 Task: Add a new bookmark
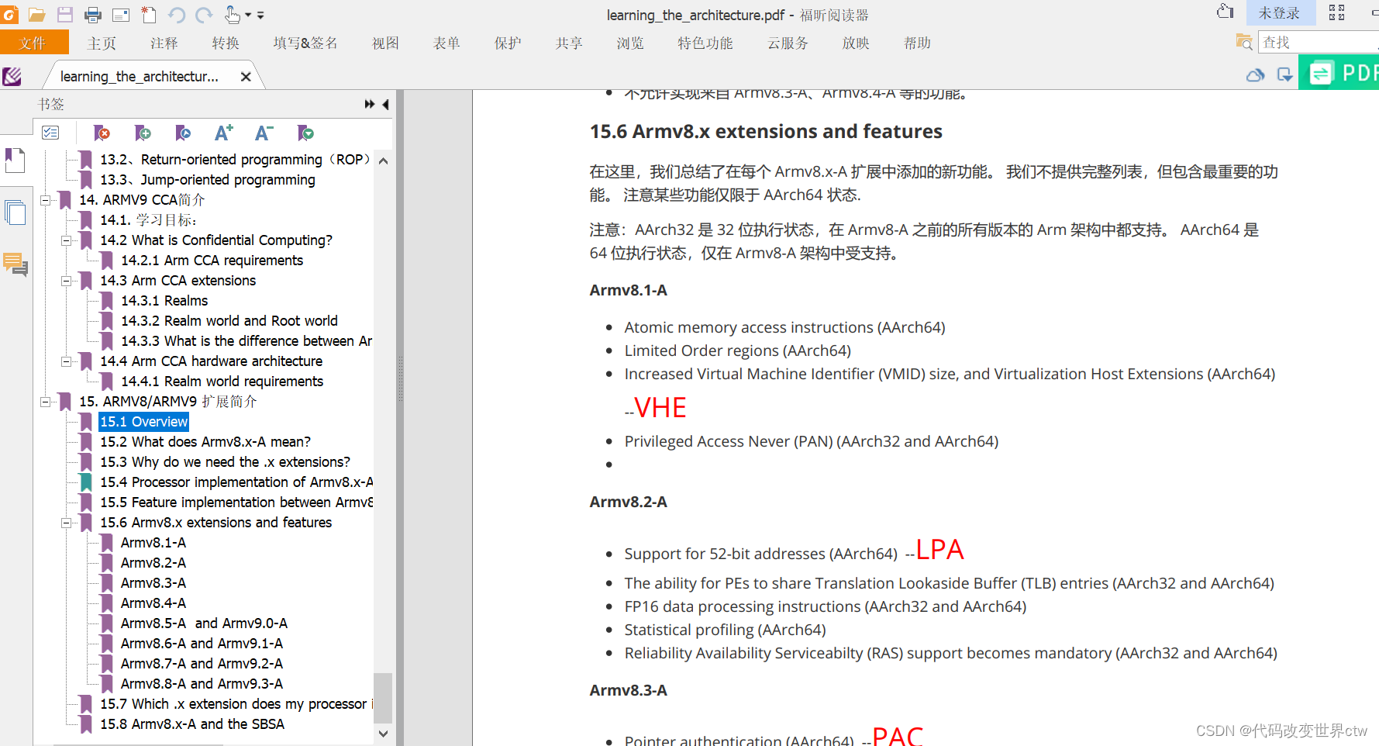(x=143, y=133)
